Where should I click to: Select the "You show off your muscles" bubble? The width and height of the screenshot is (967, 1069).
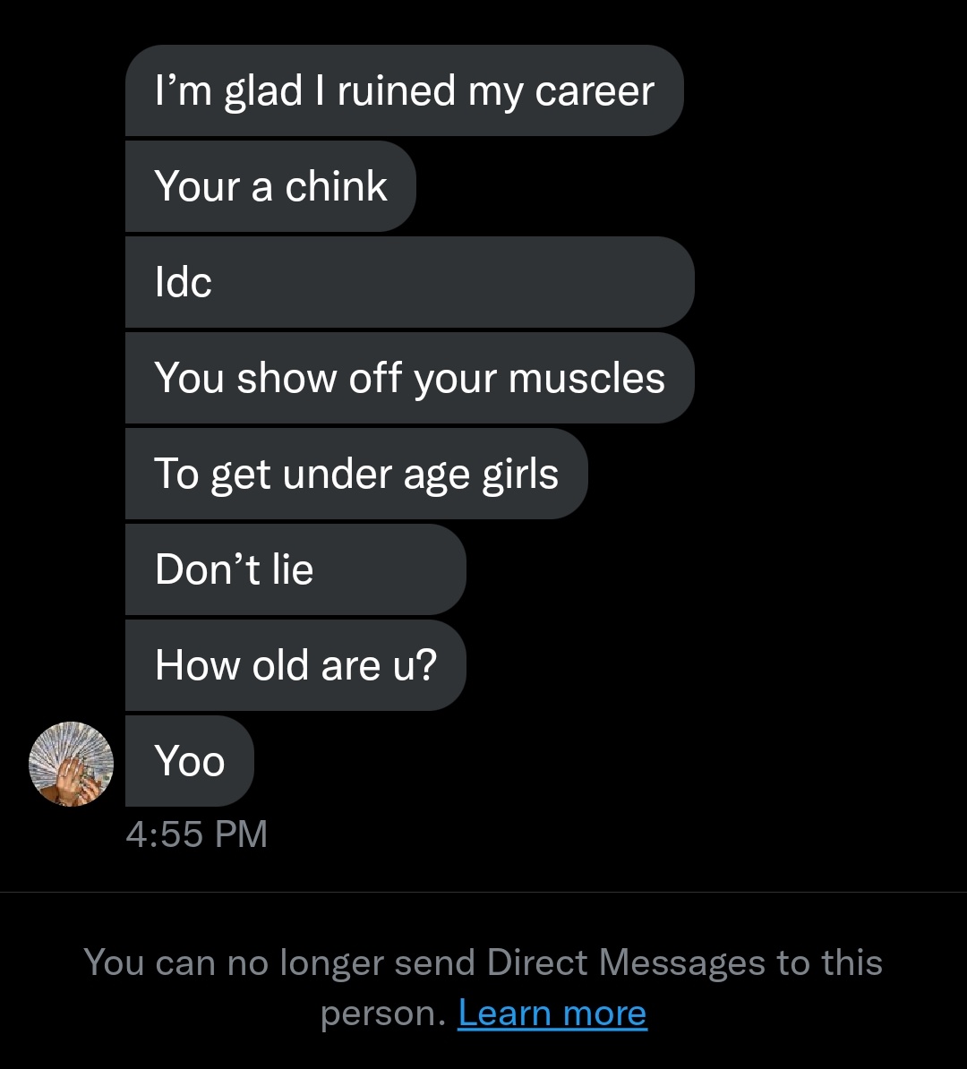click(x=408, y=378)
